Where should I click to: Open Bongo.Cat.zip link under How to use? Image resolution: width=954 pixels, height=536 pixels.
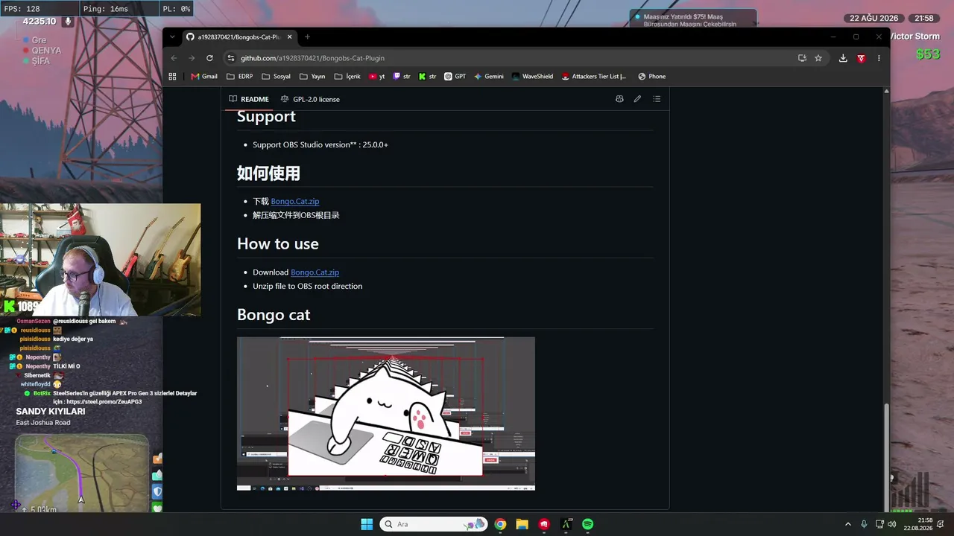click(x=315, y=272)
